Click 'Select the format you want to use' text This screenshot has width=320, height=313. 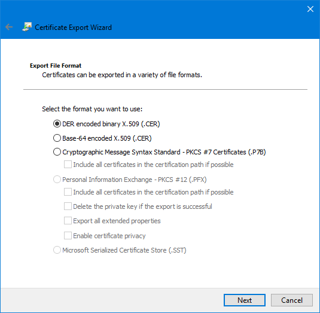(92, 109)
